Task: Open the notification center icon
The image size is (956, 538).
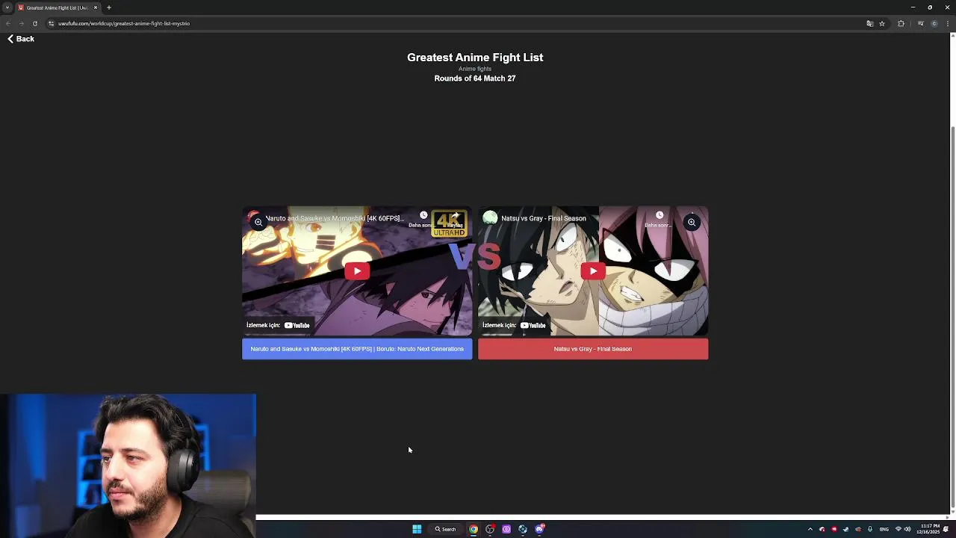Action: tap(946, 529)
